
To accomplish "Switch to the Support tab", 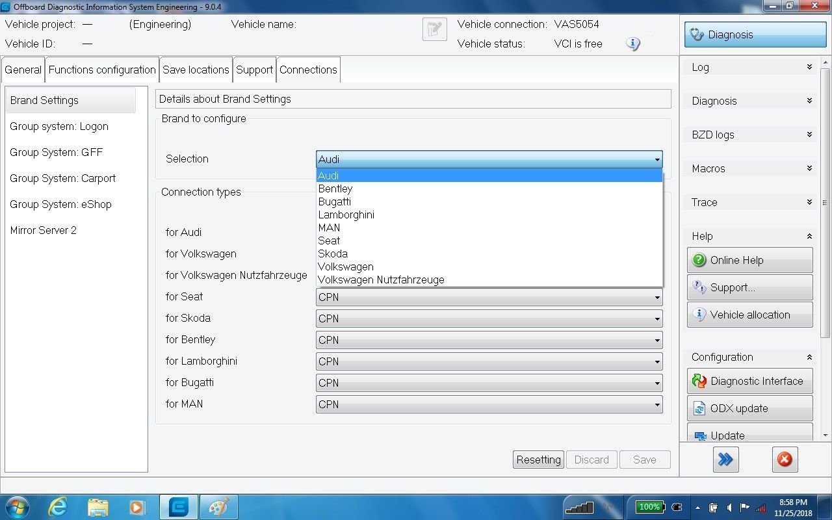I will pyautogui.click(x=254, y=70).
